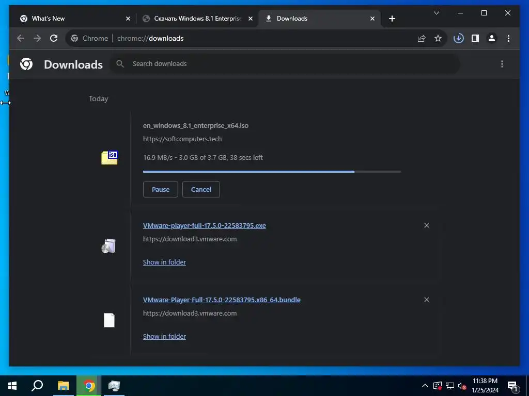The height and width of the screenshot is (396, 529).
Task: Expand the hidden system tray icons chevron
Action: pos(425,386)
